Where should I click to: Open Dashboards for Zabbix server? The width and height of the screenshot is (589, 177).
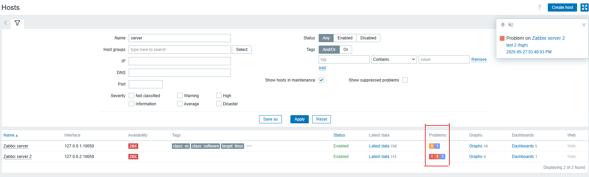coord(523,146)
